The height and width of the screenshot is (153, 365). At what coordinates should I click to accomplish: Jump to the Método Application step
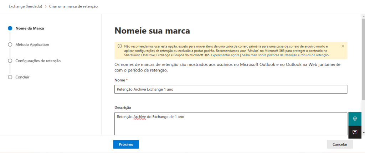32,44
